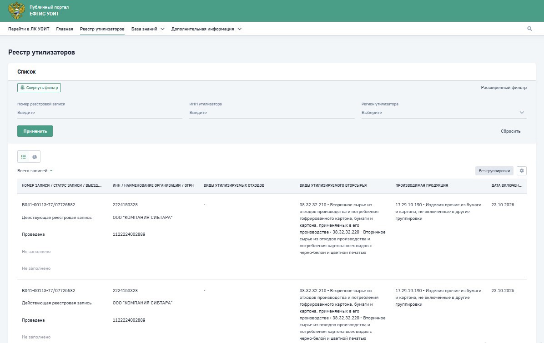Switch to list view icon
Image resolution: width=544 pixels, height=343 pixels.
[x=24, y=157]
